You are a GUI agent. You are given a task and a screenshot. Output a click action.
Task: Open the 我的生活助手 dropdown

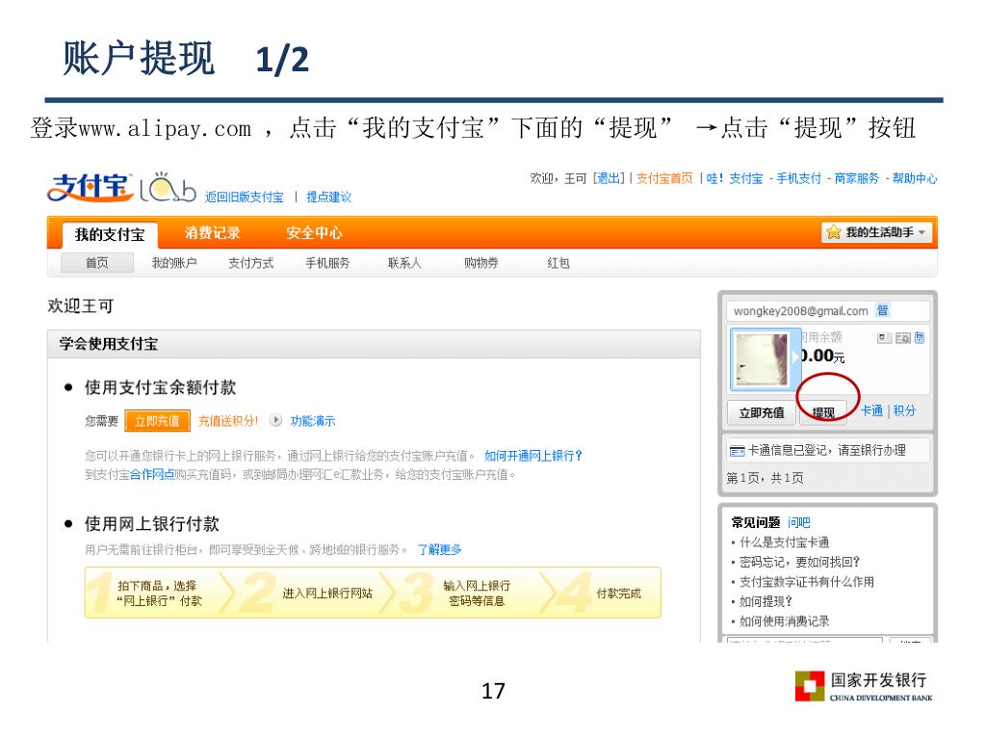(876, 232)
